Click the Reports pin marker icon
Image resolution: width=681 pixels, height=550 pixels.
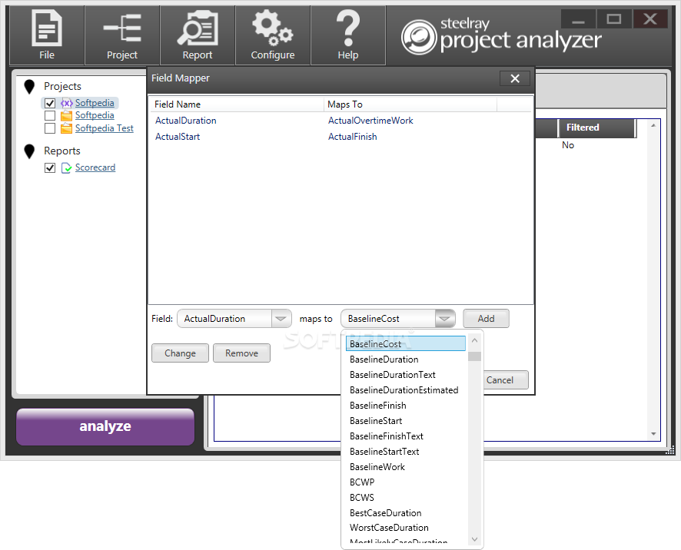pos(29,151)
